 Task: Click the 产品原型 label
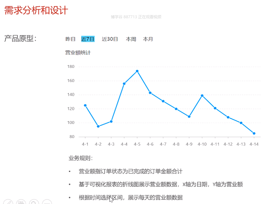point(20,38)
